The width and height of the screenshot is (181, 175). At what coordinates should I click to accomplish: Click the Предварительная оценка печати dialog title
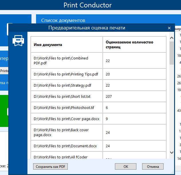87,28
